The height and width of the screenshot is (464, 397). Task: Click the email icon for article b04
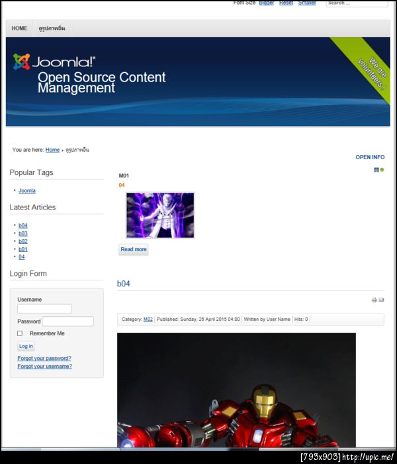pyautogui.click(x=381, y=300)
